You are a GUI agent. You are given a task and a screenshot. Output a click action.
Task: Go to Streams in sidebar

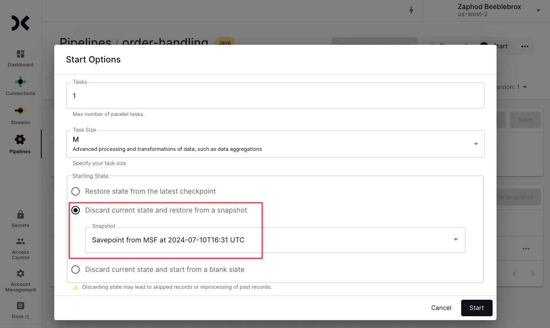click(20, 111)
